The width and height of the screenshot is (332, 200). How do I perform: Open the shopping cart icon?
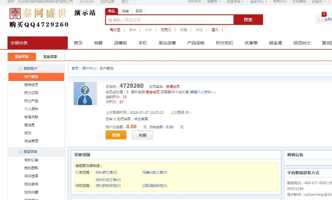320,19
